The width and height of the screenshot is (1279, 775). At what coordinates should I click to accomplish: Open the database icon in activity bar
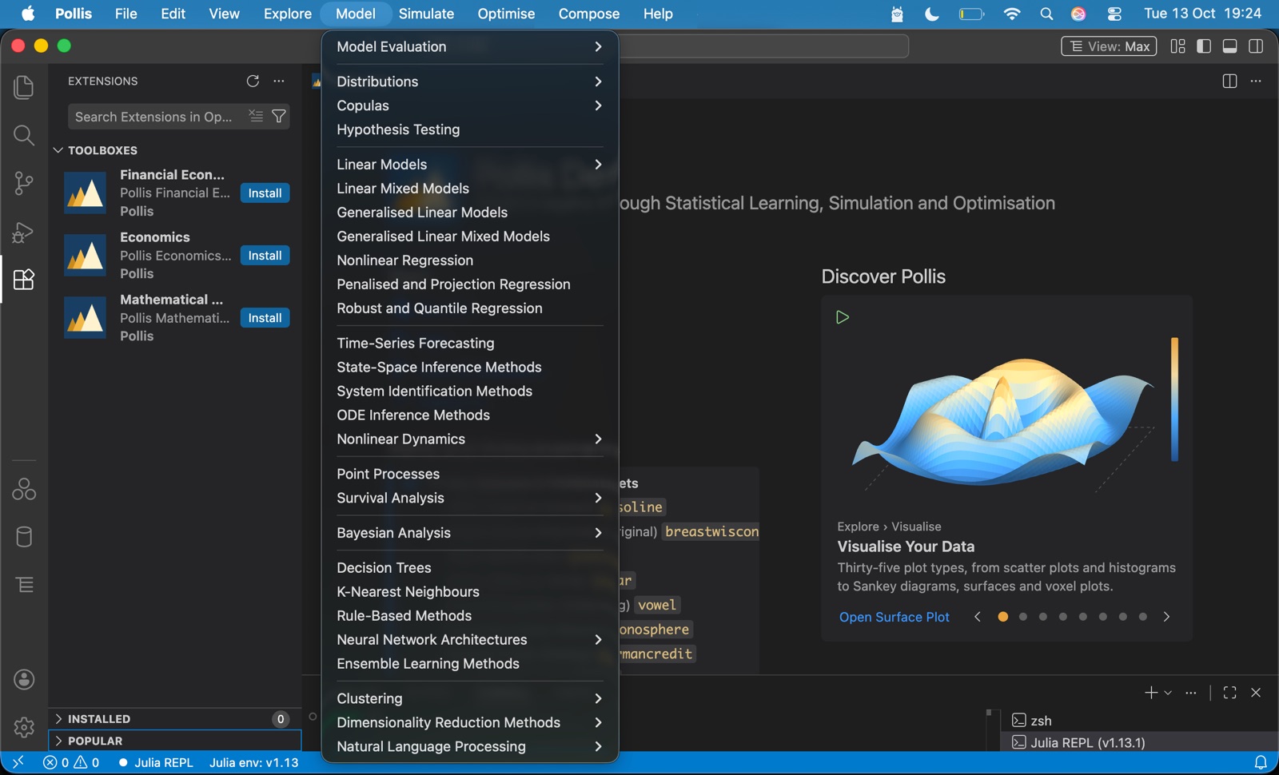pos(24,537)
